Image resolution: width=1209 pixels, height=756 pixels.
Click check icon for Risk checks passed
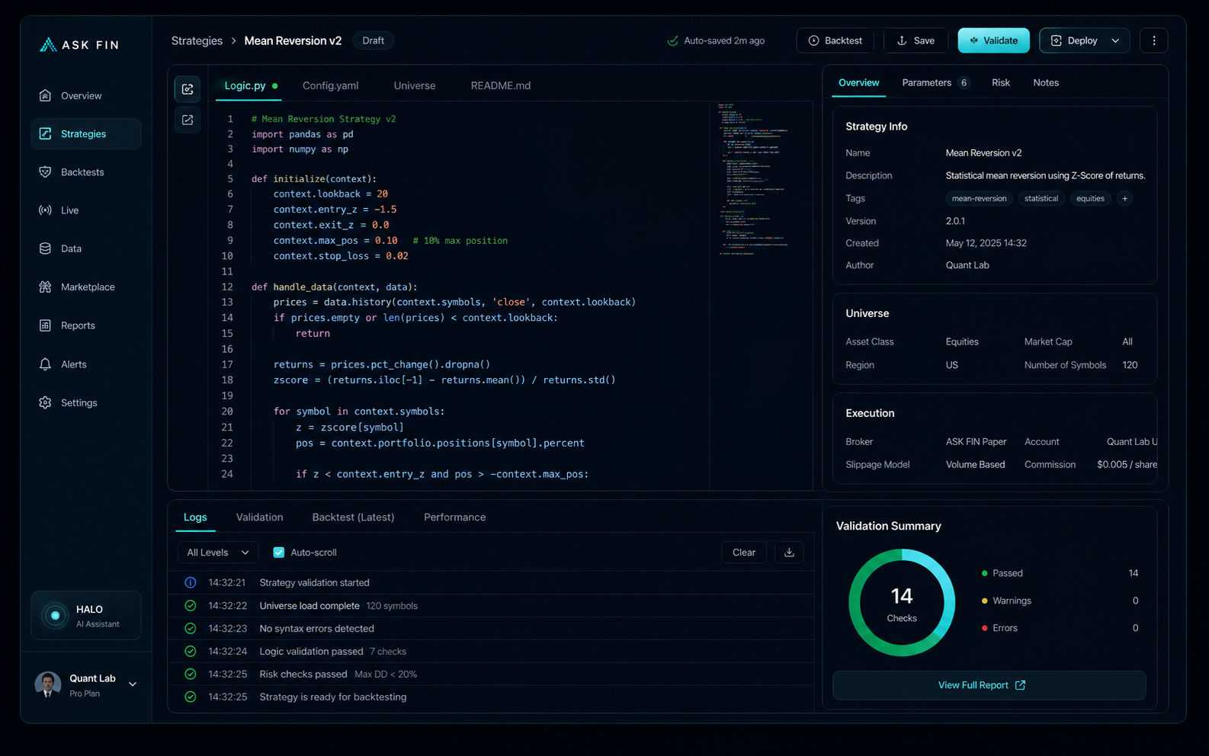[191, 674]
